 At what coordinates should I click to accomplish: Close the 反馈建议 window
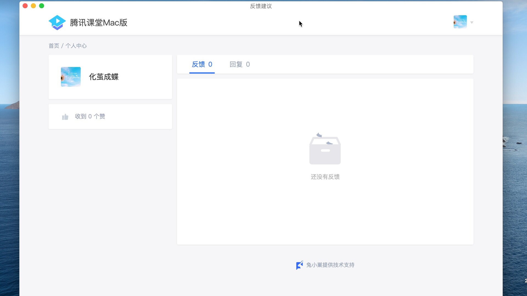point(25,6)
